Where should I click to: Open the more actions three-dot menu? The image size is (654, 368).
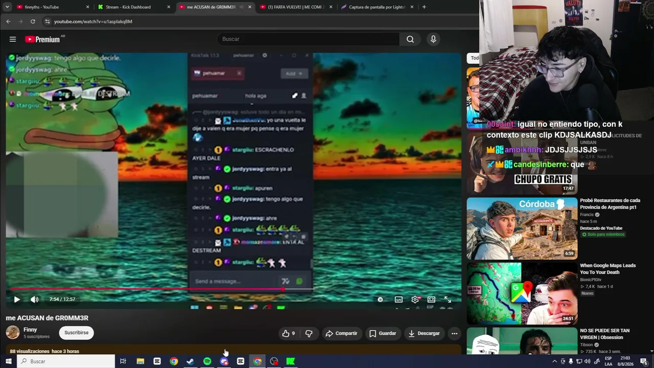454,333
